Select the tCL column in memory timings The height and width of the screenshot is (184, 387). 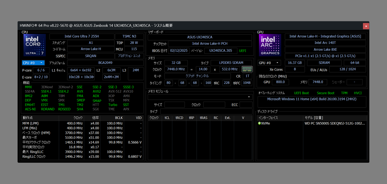pyautogui.click(x=167, y=118)
